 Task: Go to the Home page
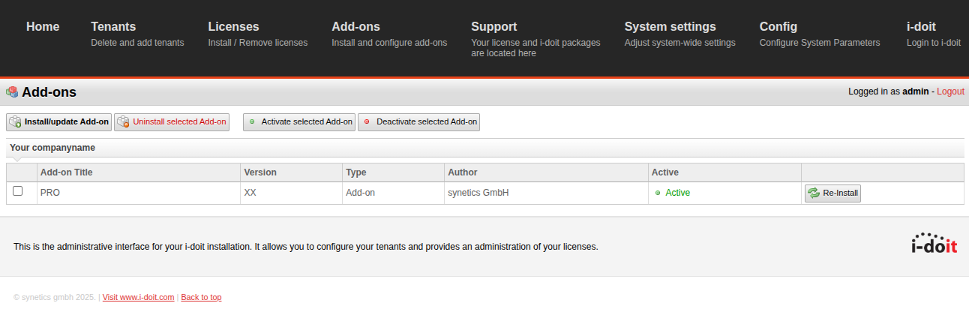coord(43,27)
